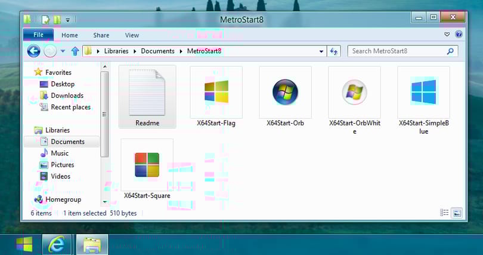
Task: Click the '6 items' status bar text
Action: pyautogui.click(x=41, y=213)
